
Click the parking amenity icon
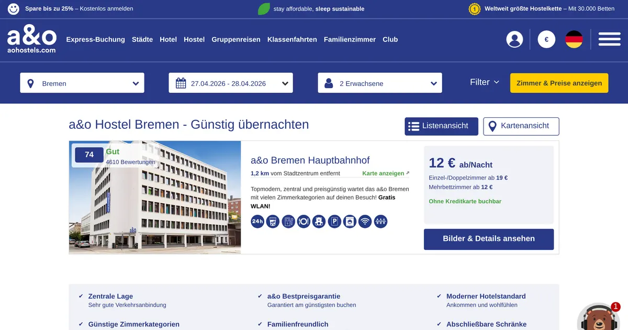point(334,222)
